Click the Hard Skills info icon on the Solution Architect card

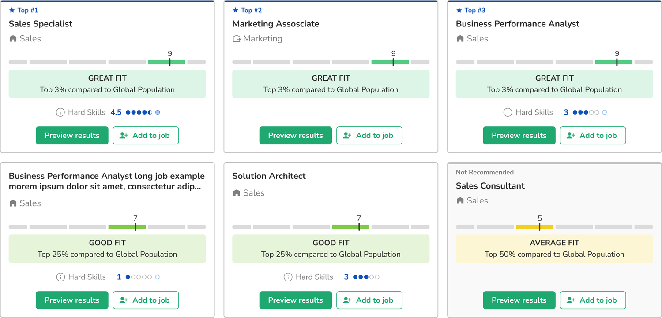(x=288, y=277)
